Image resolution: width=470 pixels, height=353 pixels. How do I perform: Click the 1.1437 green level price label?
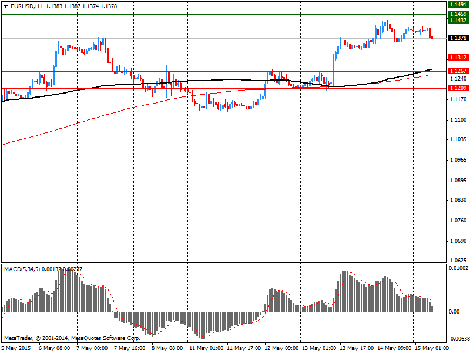(x=458, y=21)
